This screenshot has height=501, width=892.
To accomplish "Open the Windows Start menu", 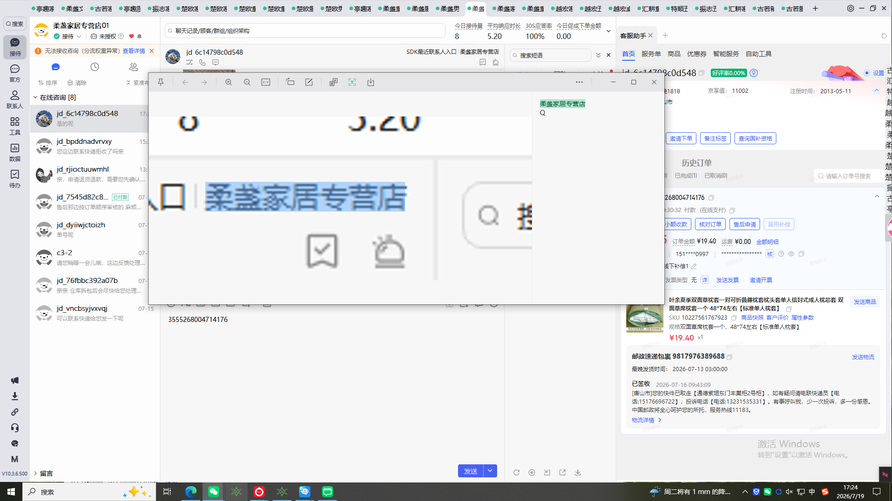I will pos(11,492).
